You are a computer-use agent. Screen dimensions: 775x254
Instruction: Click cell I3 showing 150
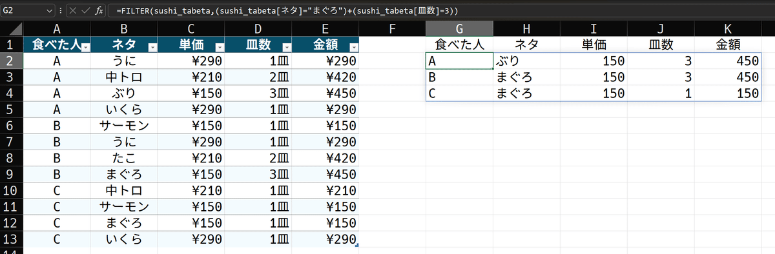594,77
